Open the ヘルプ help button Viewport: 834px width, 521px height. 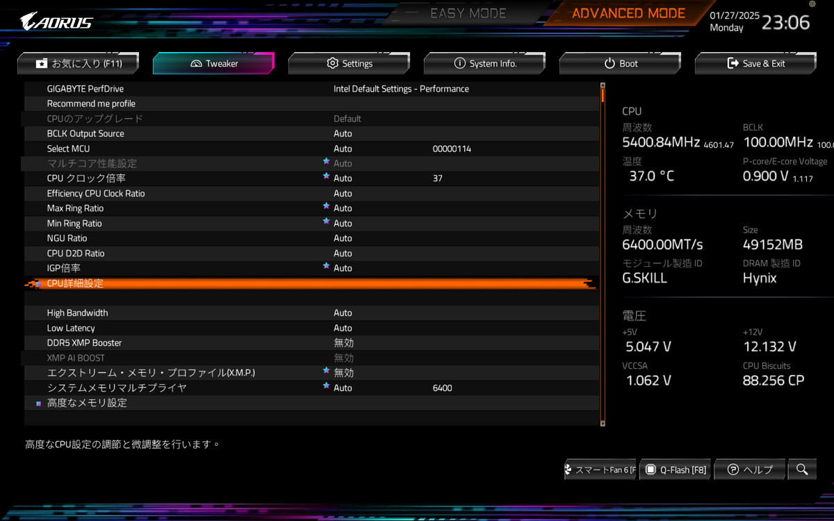(750, 470)
